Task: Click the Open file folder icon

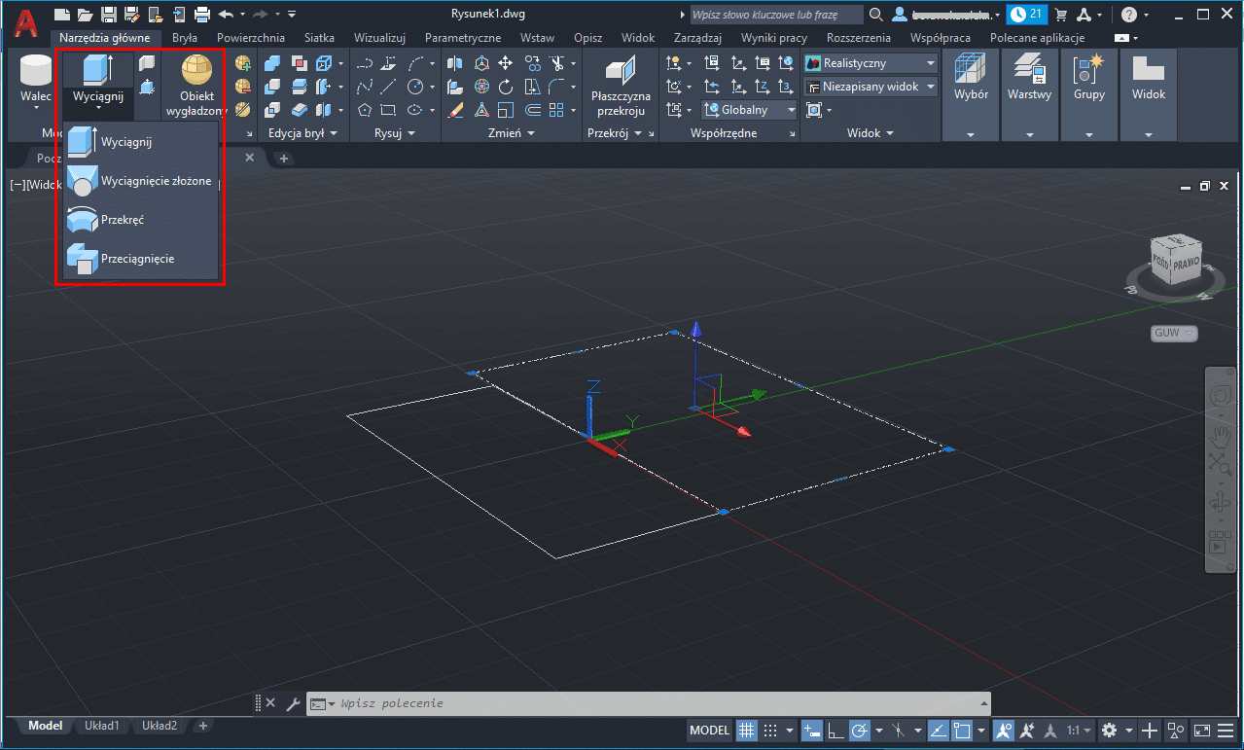Action: click(86, 15)
